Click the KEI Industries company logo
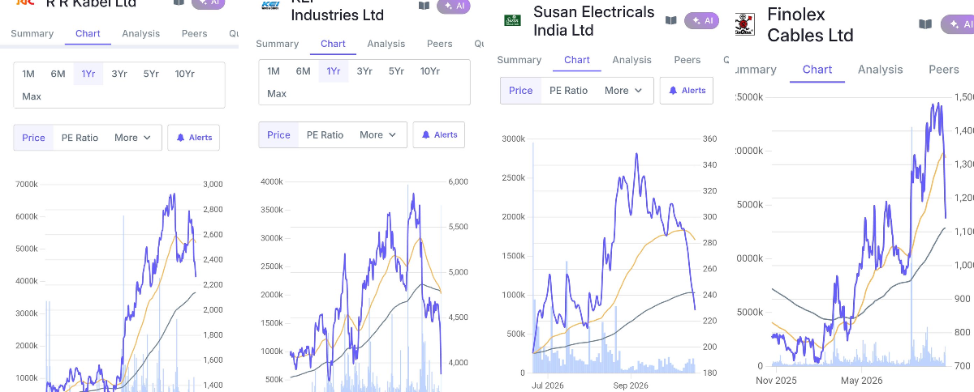Screen dimensions: 974x392 point(270,5)
